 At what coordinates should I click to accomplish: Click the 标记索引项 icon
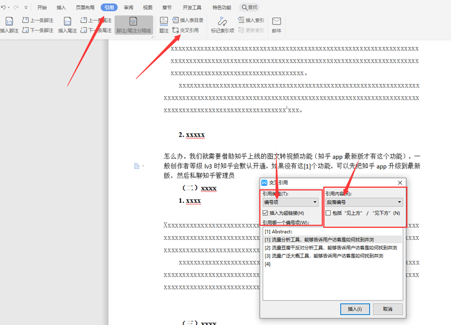click(222, 23)
